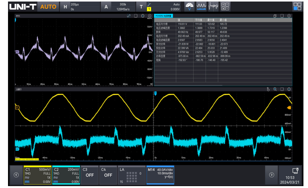Select the touch gesture icon in main window
This screenshot has height=188, width=308.
pos(268,89)
